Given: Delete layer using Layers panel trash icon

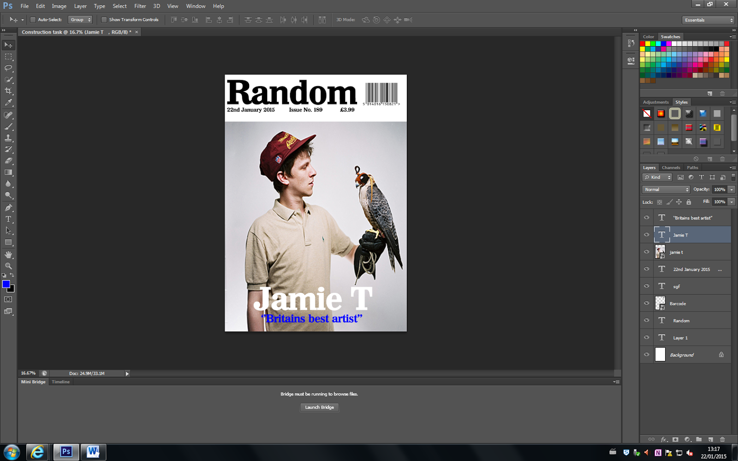Looking at the screenshot, I should point(722,439).
